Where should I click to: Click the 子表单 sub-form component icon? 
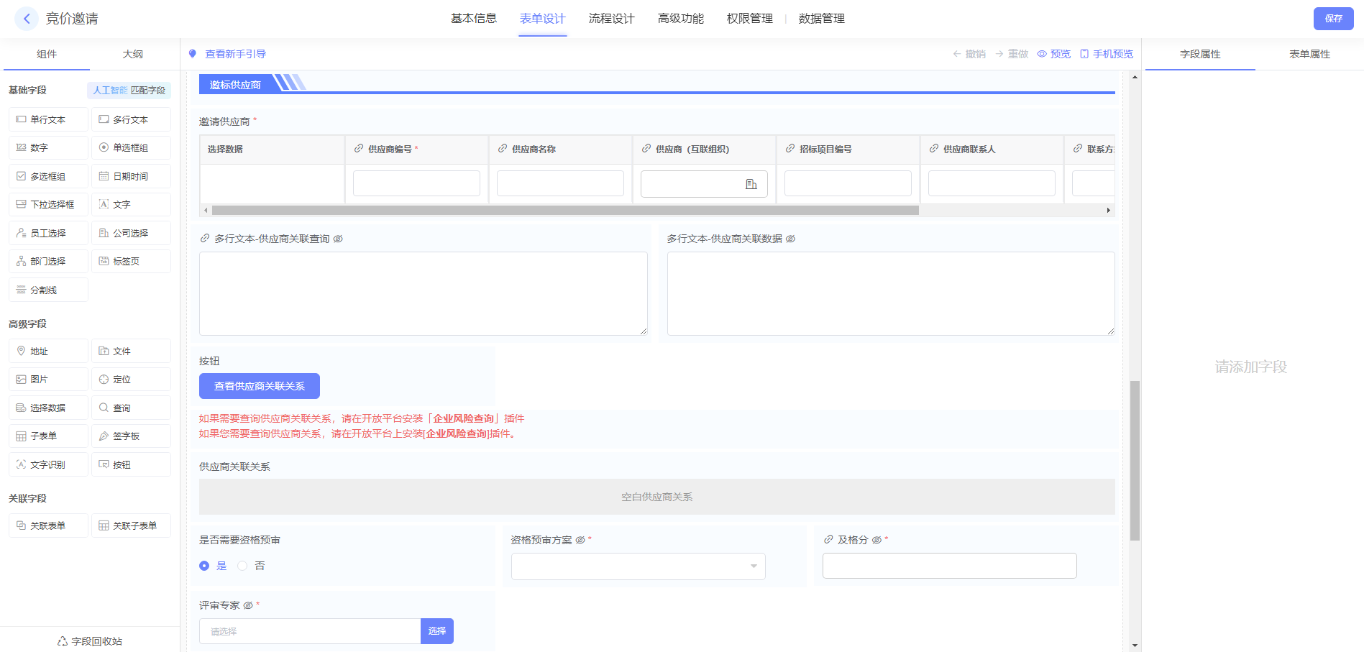pos(21,436)
